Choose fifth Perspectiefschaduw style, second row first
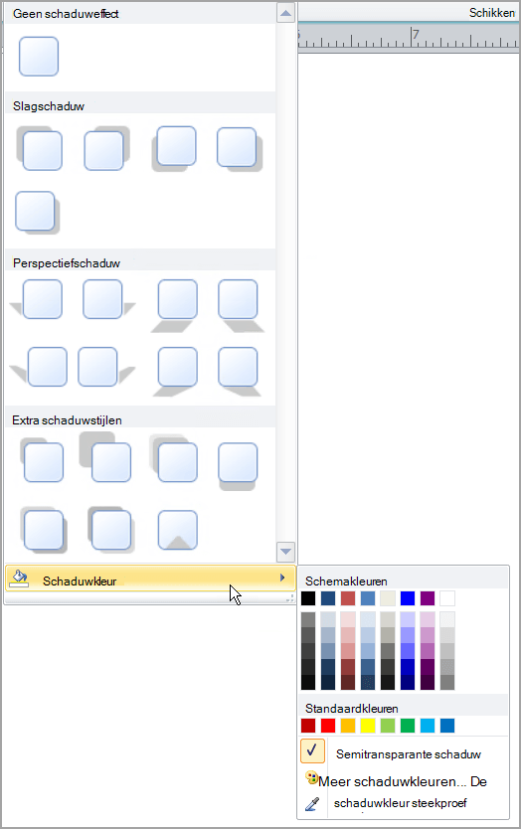Image resolution: width=521 pixels, height=829 pixels. pos(39,367)
